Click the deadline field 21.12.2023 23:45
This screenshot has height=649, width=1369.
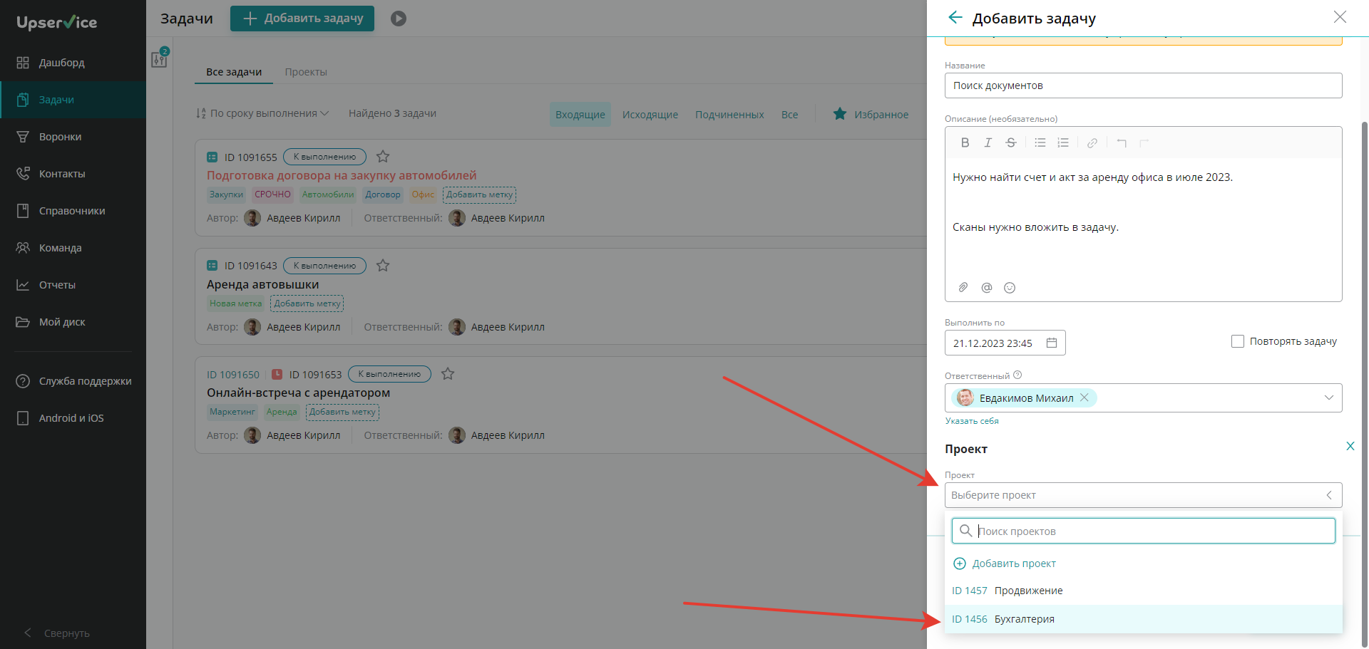tap(1005, 343)
